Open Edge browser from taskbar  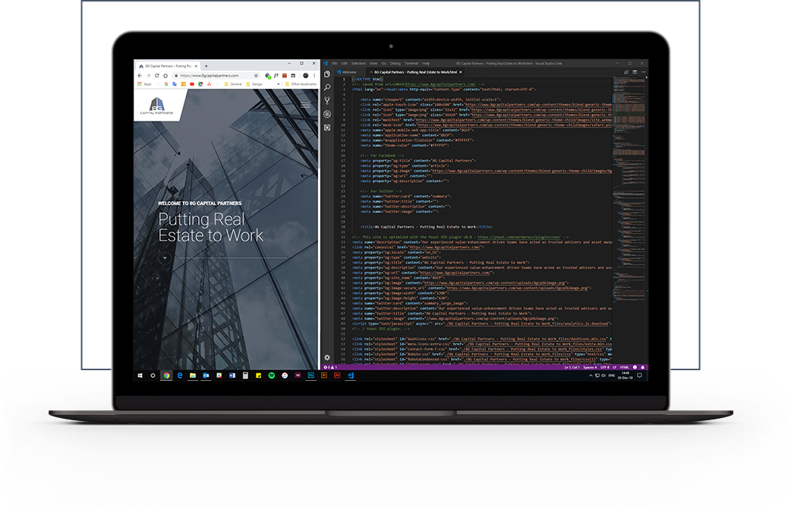[x=180, y=376]
